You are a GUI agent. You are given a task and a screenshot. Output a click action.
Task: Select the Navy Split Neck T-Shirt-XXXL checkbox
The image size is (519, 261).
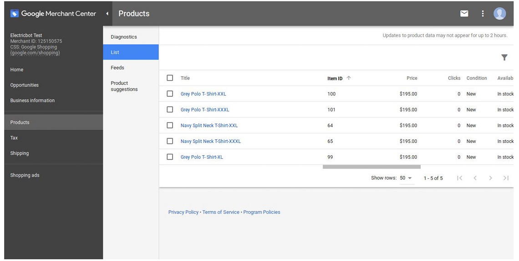(170, 141)
